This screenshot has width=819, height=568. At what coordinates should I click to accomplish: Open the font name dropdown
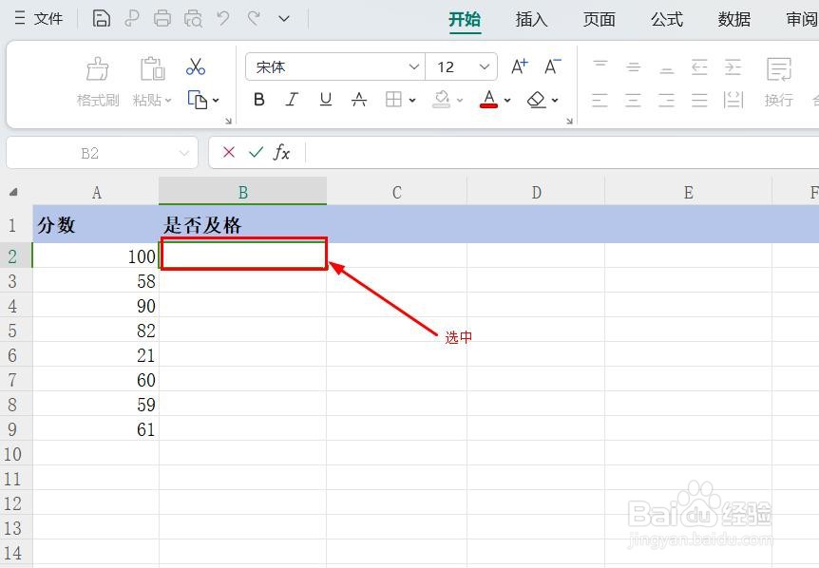pos(413,66)
